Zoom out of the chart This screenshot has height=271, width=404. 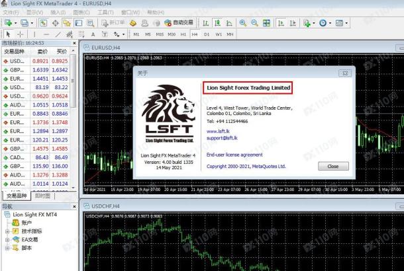254,23
